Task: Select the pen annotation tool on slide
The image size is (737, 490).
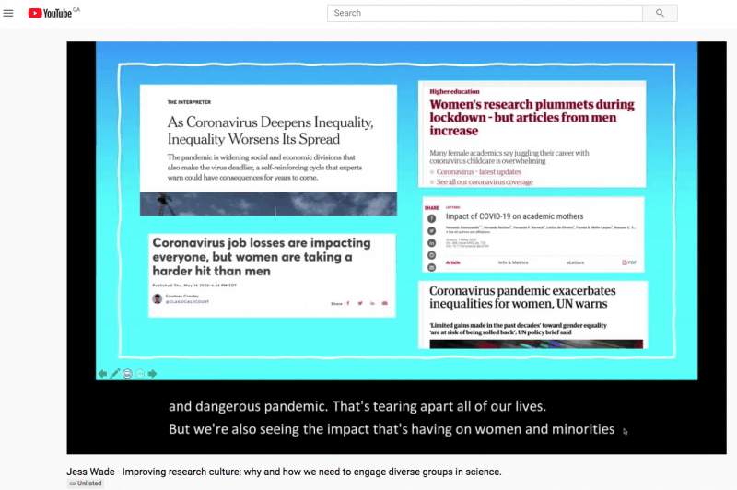Action: pyautogui.click(x=115, y=373)
